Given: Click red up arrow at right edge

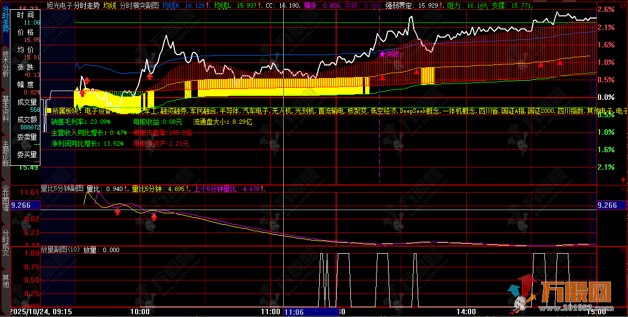Looking at the screenshot, I should tap(622, 180).
